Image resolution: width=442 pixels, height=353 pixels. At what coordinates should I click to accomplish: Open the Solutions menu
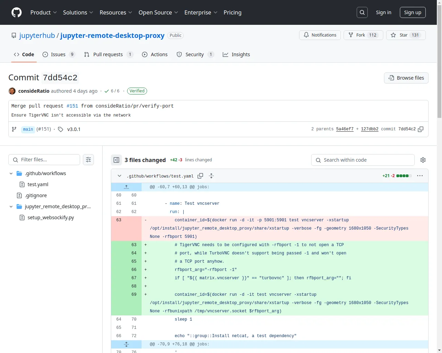(x=78, y=12)
